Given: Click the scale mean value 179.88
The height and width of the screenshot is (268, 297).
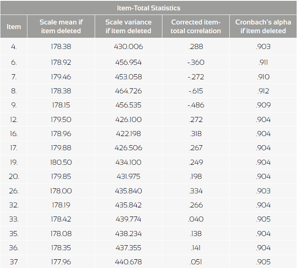Looking at the screenshot, I should tap(60, 148).
